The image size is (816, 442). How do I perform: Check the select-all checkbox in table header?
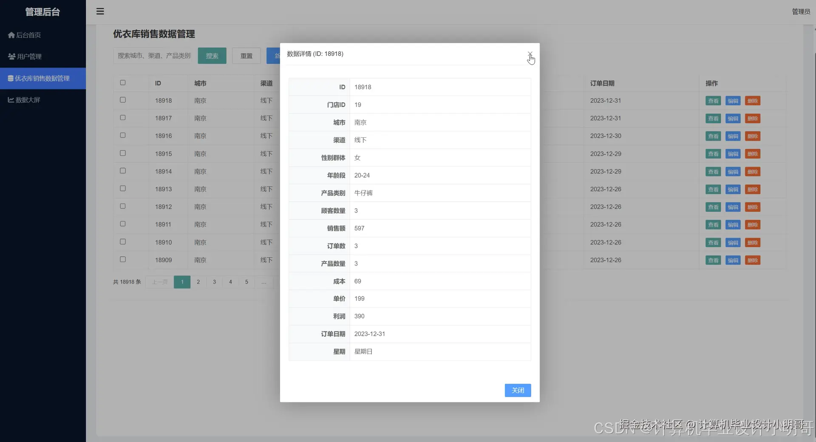click(x=123, y=82)
